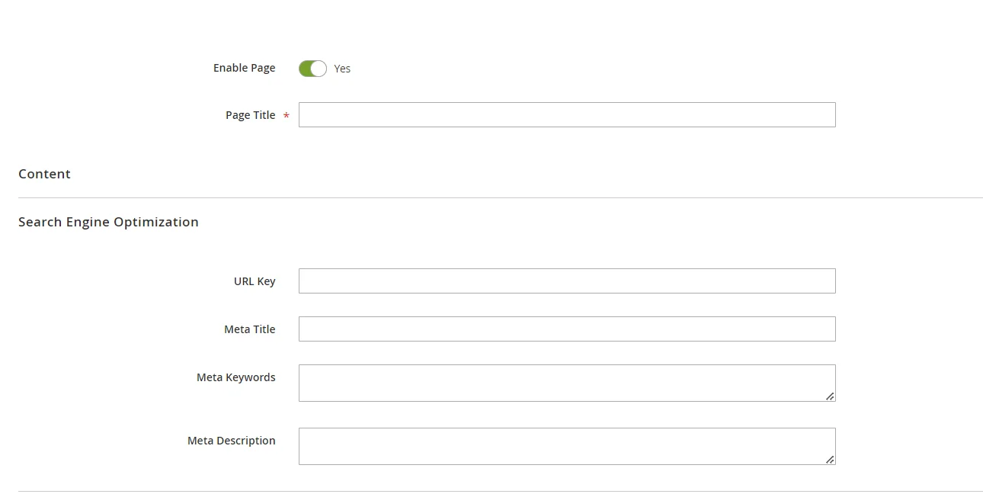Click inside the Page Title field
Image resolution: width=983 pixels, height=494 pixels.
566,114
